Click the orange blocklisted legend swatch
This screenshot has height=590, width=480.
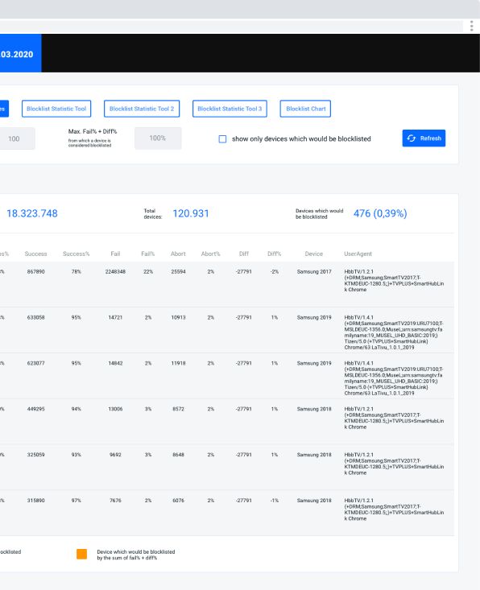coord(81,555)
